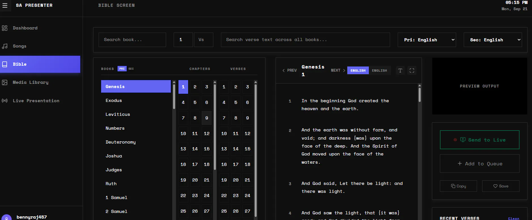Click the books list scrollbar
Image resolution: width=532 pixels, height=220 pixels.
click(174, 96)
